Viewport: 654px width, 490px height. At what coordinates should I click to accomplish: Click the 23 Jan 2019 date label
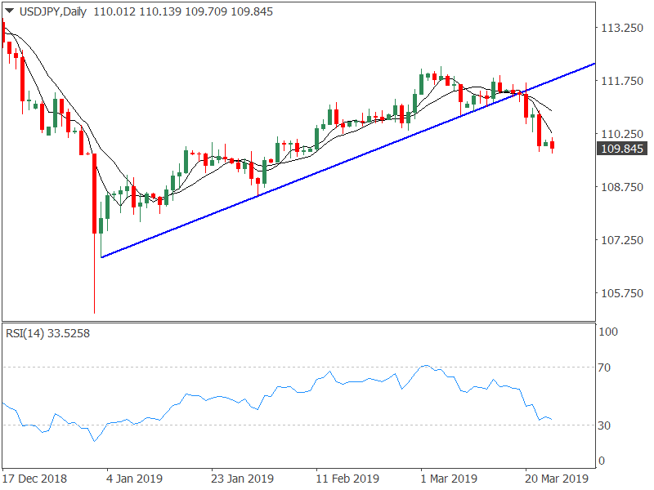pyautogui.click(x=242, y=478)
